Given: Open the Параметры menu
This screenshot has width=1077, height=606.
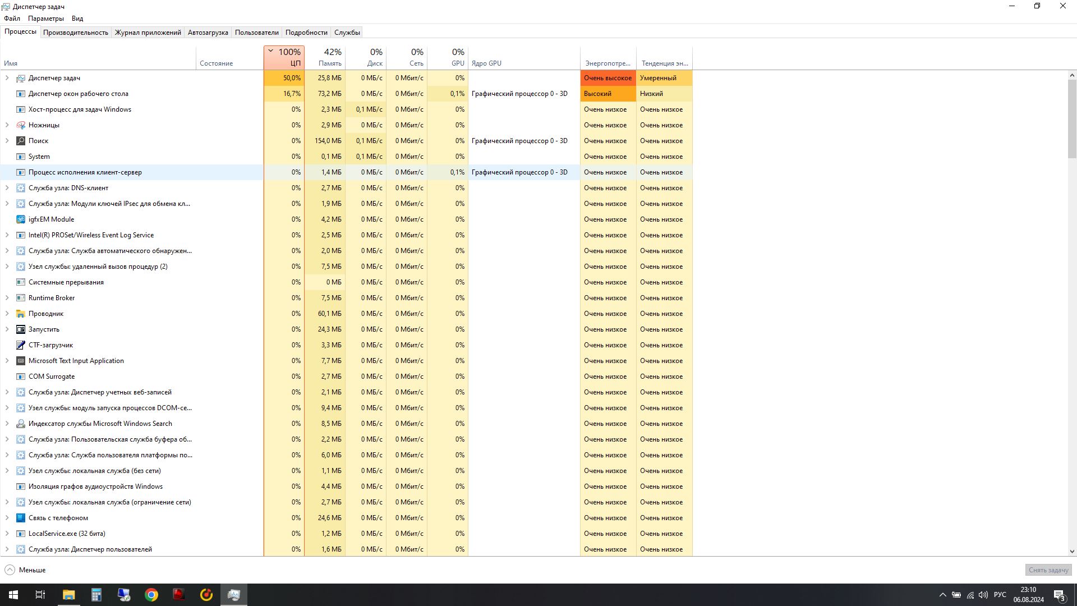Looking at the screenshot, I should 46,19.
